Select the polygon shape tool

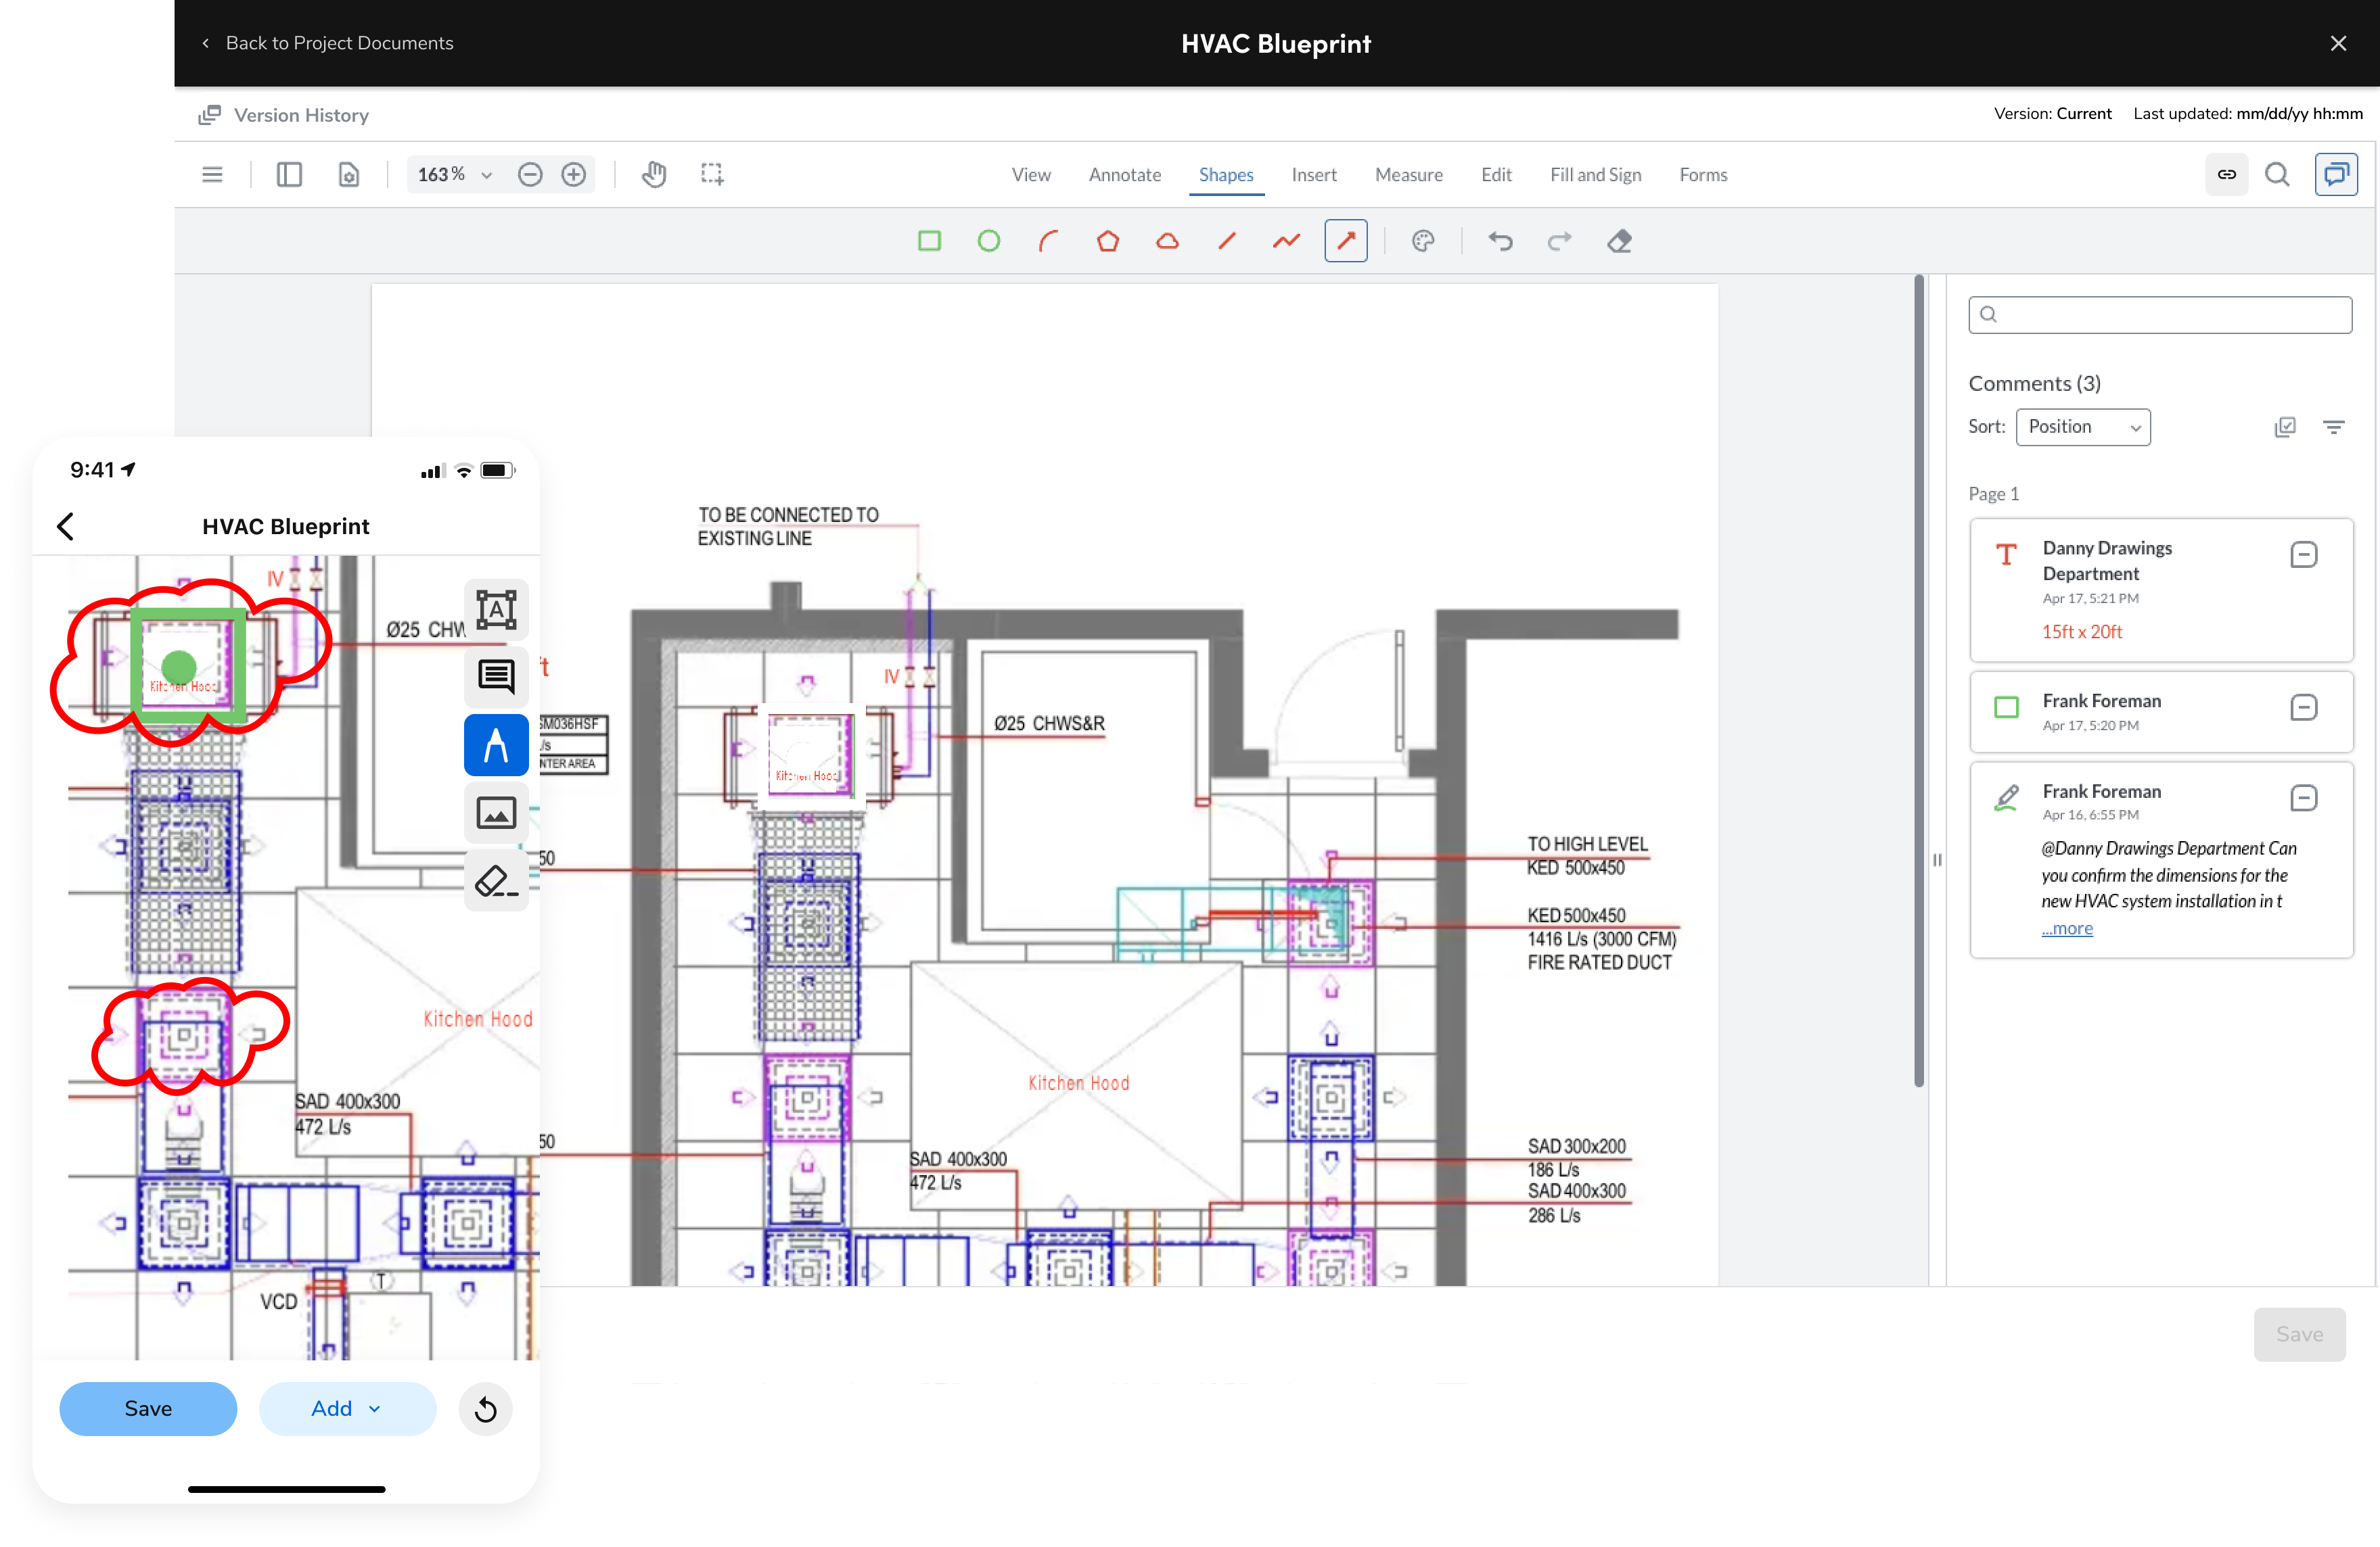1107,241
